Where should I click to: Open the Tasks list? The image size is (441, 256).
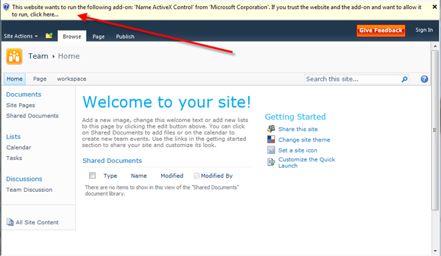[x=14, y=158]
